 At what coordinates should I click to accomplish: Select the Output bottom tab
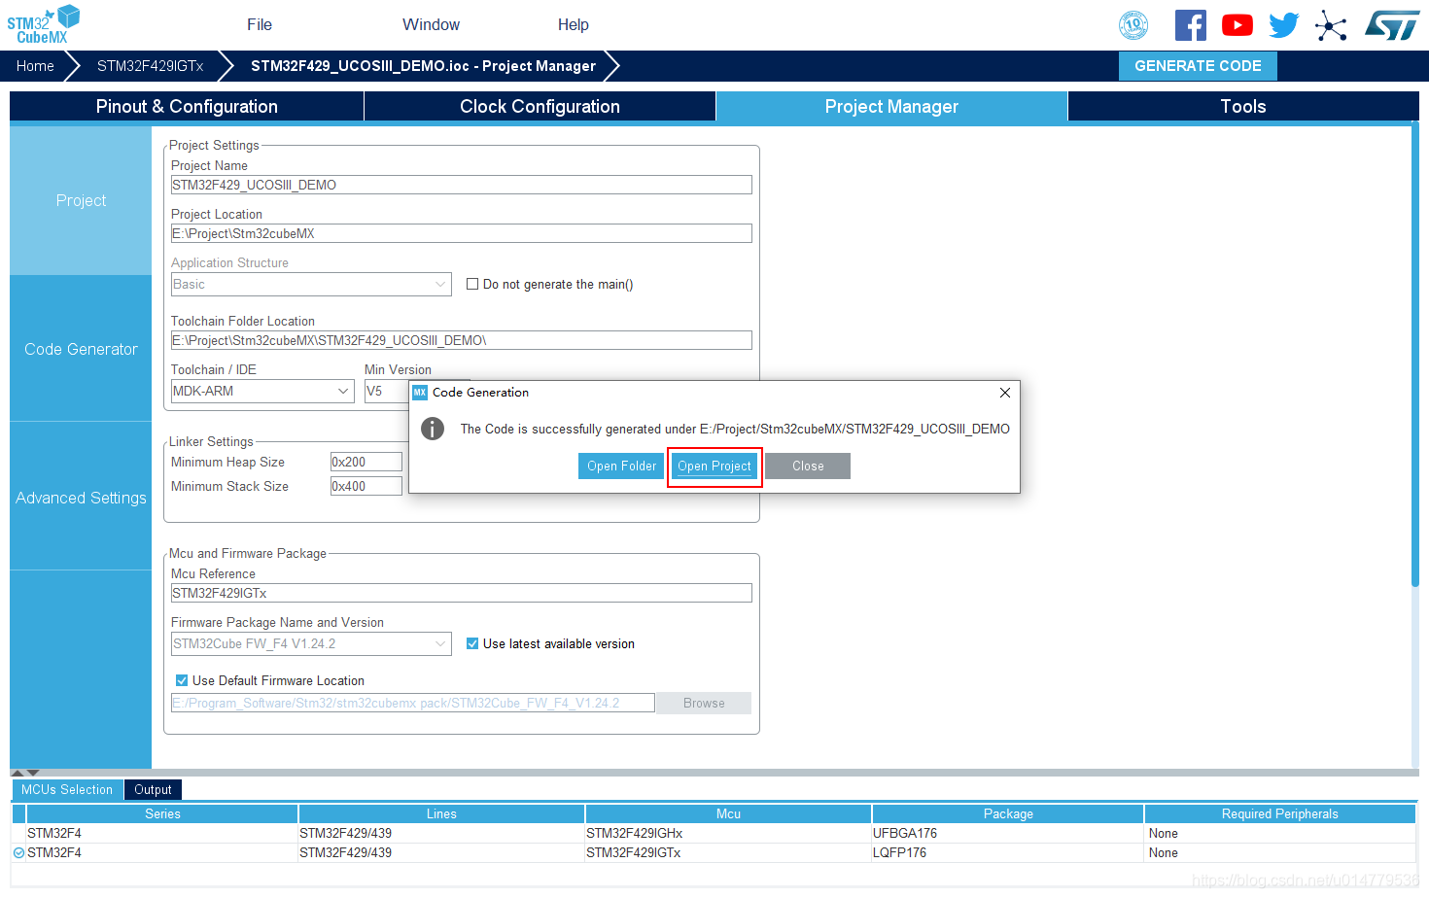pyautogui.click(x=153, y=790)
